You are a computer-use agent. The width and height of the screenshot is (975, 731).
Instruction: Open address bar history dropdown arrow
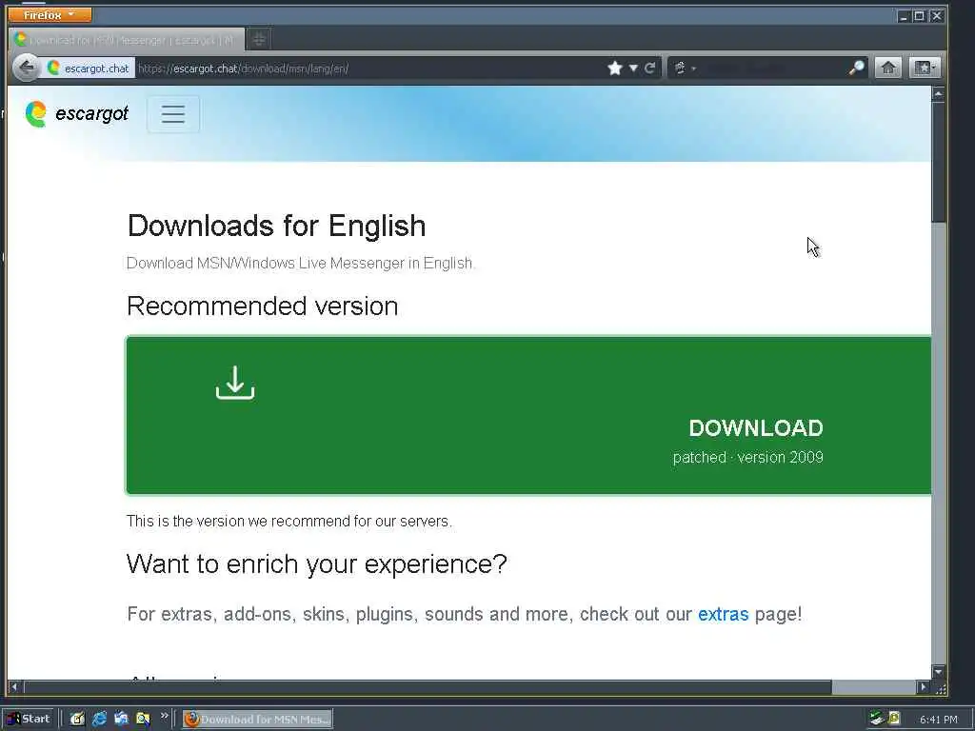[x=633, y=68]
